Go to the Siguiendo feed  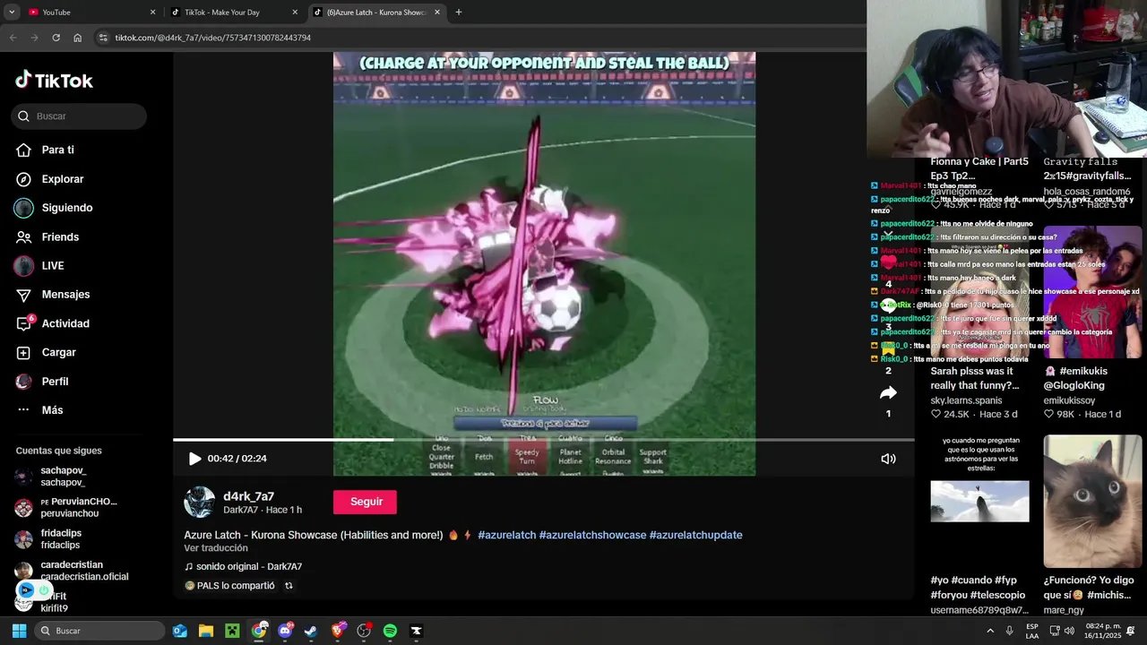[66, 208]
